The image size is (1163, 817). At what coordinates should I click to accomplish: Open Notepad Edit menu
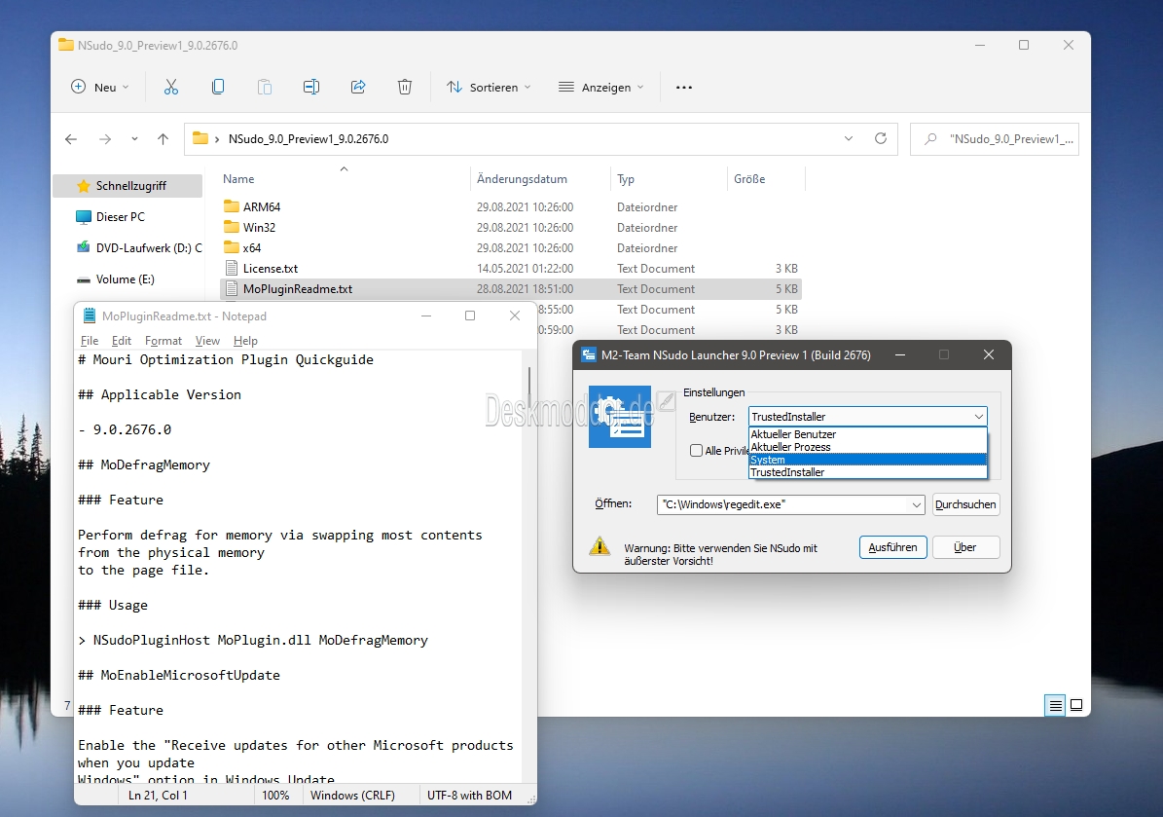pyautogui.click(x=121, y=341)
